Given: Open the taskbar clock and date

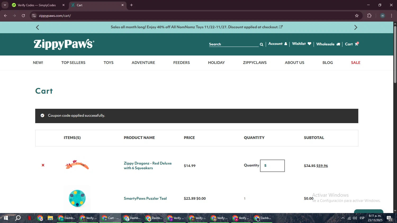Looking at the screenshot, I should click(x=375, y=218).
